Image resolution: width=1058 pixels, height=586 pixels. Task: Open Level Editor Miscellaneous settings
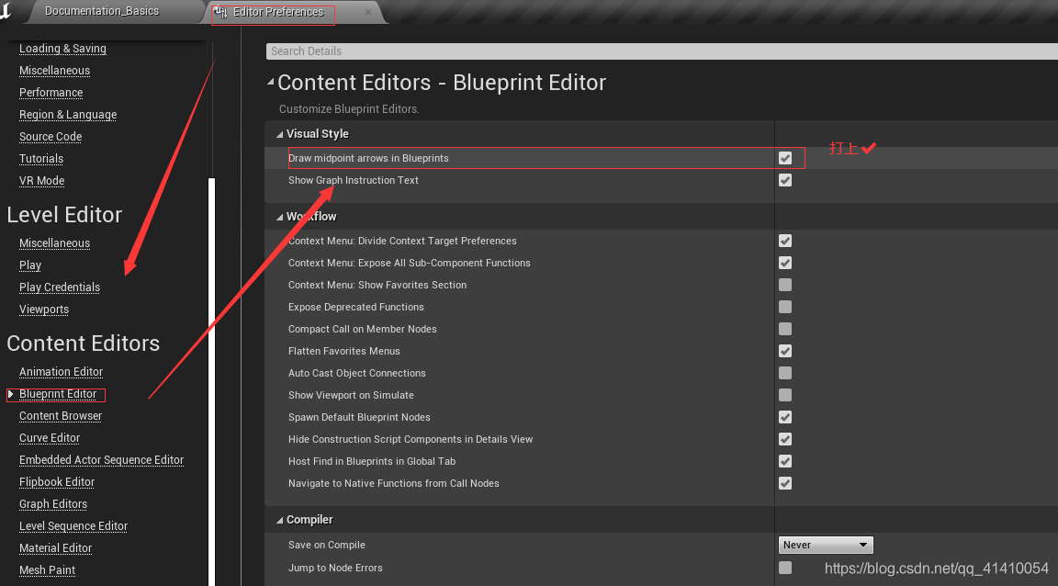[x=55, y=243]
